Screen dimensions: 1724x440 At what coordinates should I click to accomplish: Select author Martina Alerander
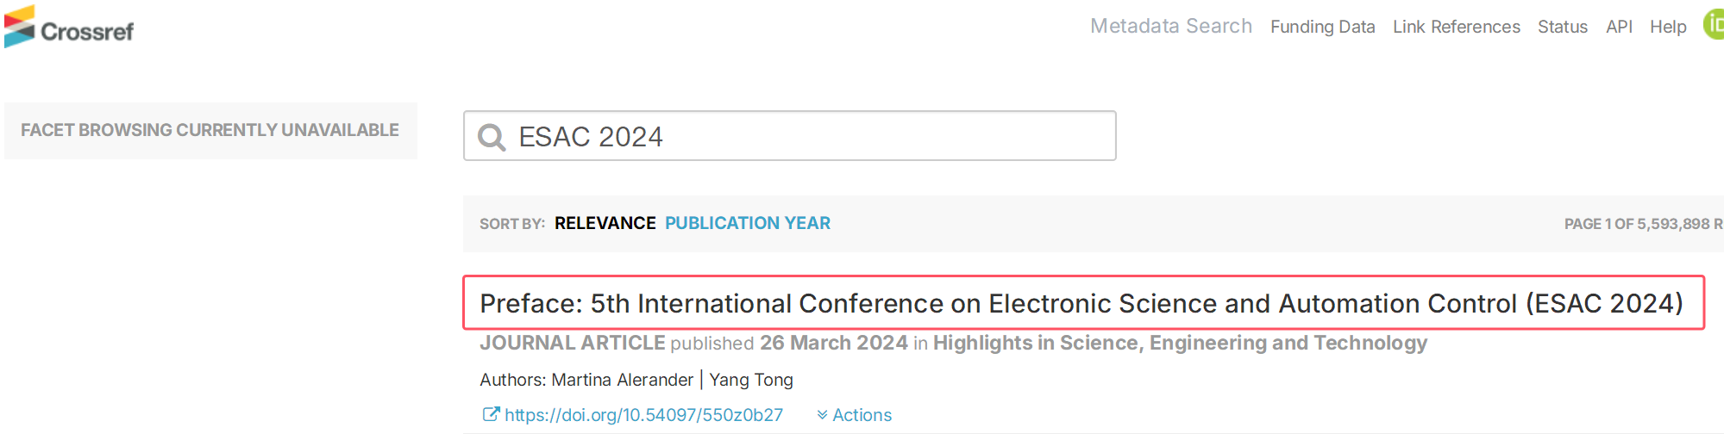tap(622, 380)
